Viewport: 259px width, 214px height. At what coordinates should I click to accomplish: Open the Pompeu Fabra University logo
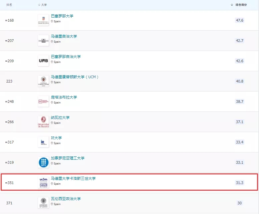(x=43, y=101)
